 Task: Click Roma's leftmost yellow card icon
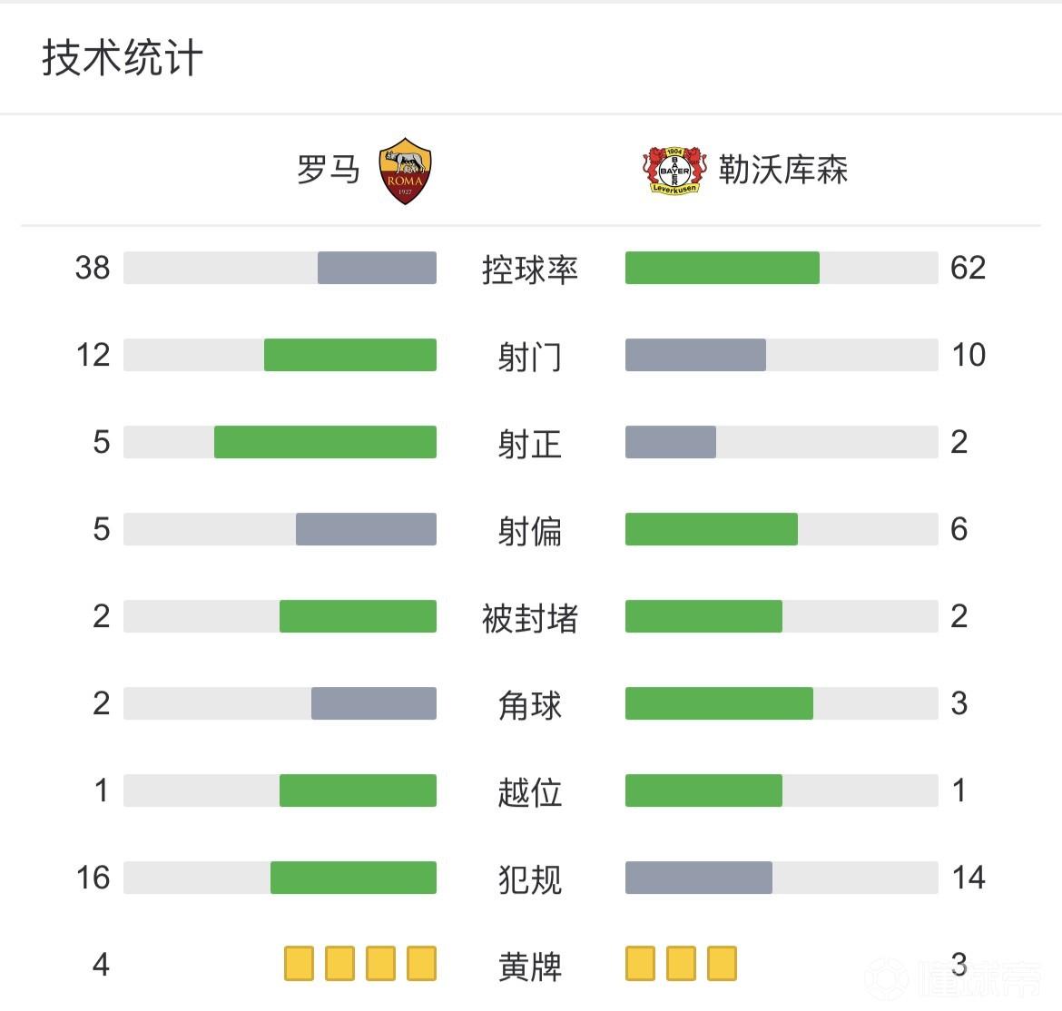tap(299, 964)
